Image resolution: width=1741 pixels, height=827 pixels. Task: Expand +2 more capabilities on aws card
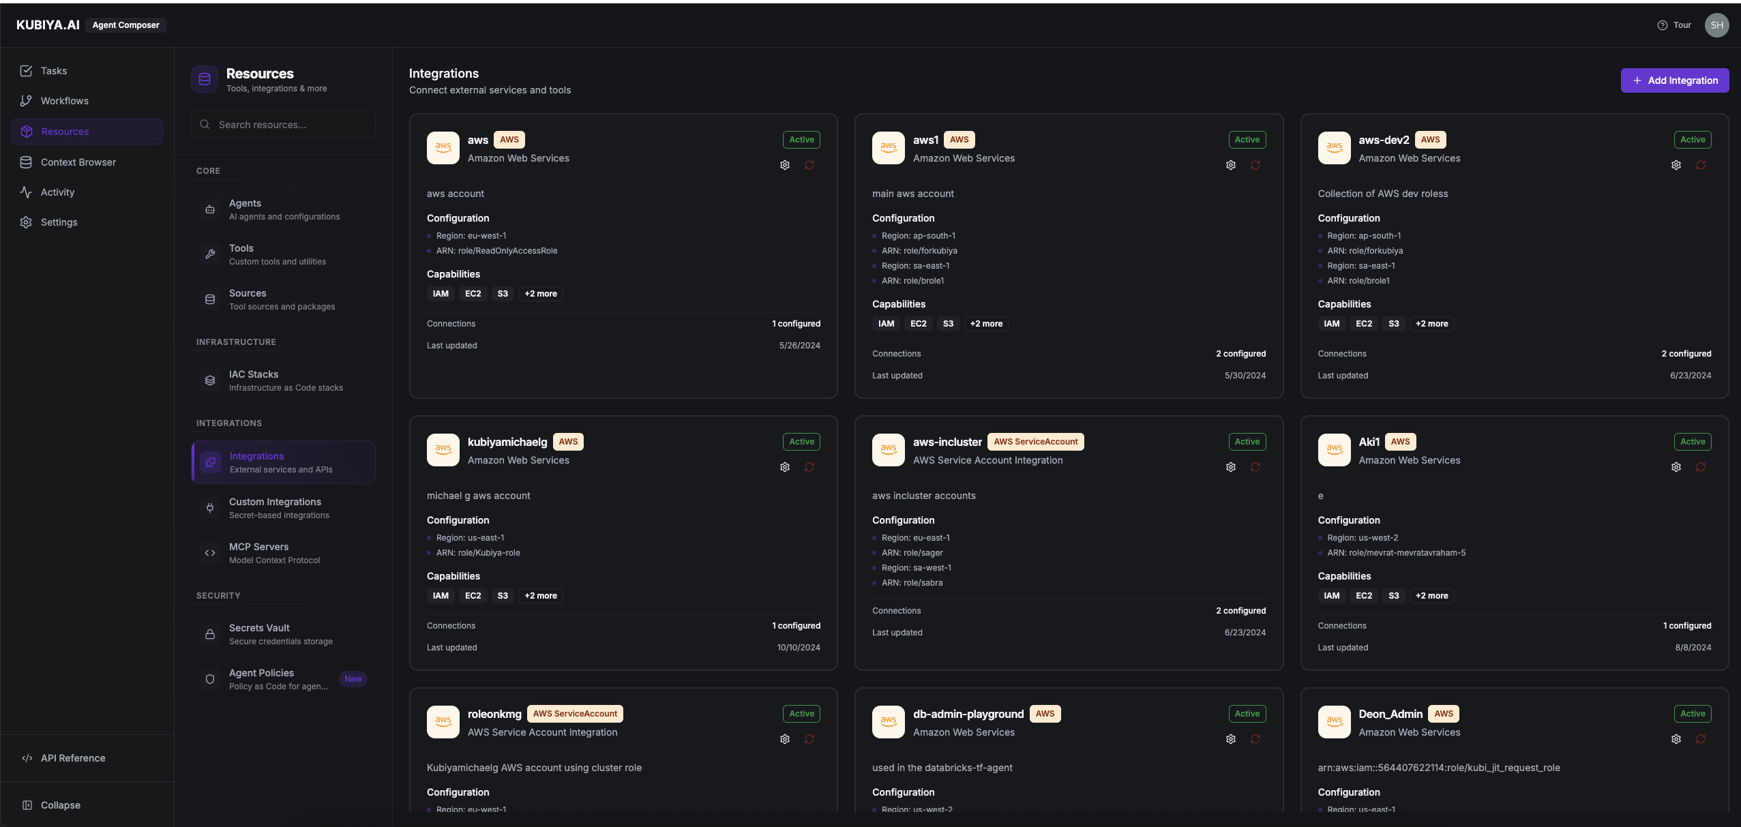541,294
